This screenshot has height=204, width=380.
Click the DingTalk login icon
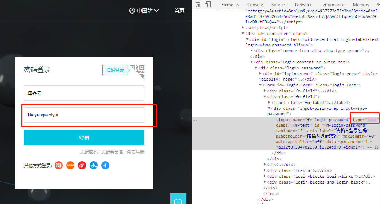pos(105,166)
